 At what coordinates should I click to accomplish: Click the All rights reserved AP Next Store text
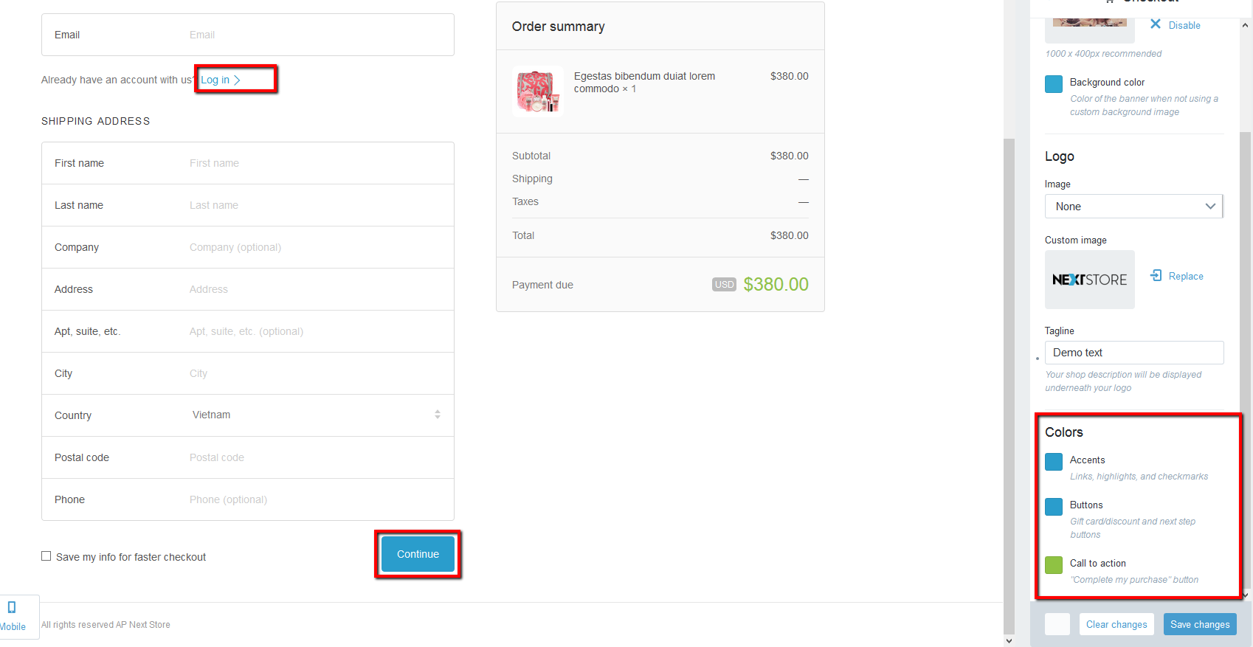(x=106, y=625)
